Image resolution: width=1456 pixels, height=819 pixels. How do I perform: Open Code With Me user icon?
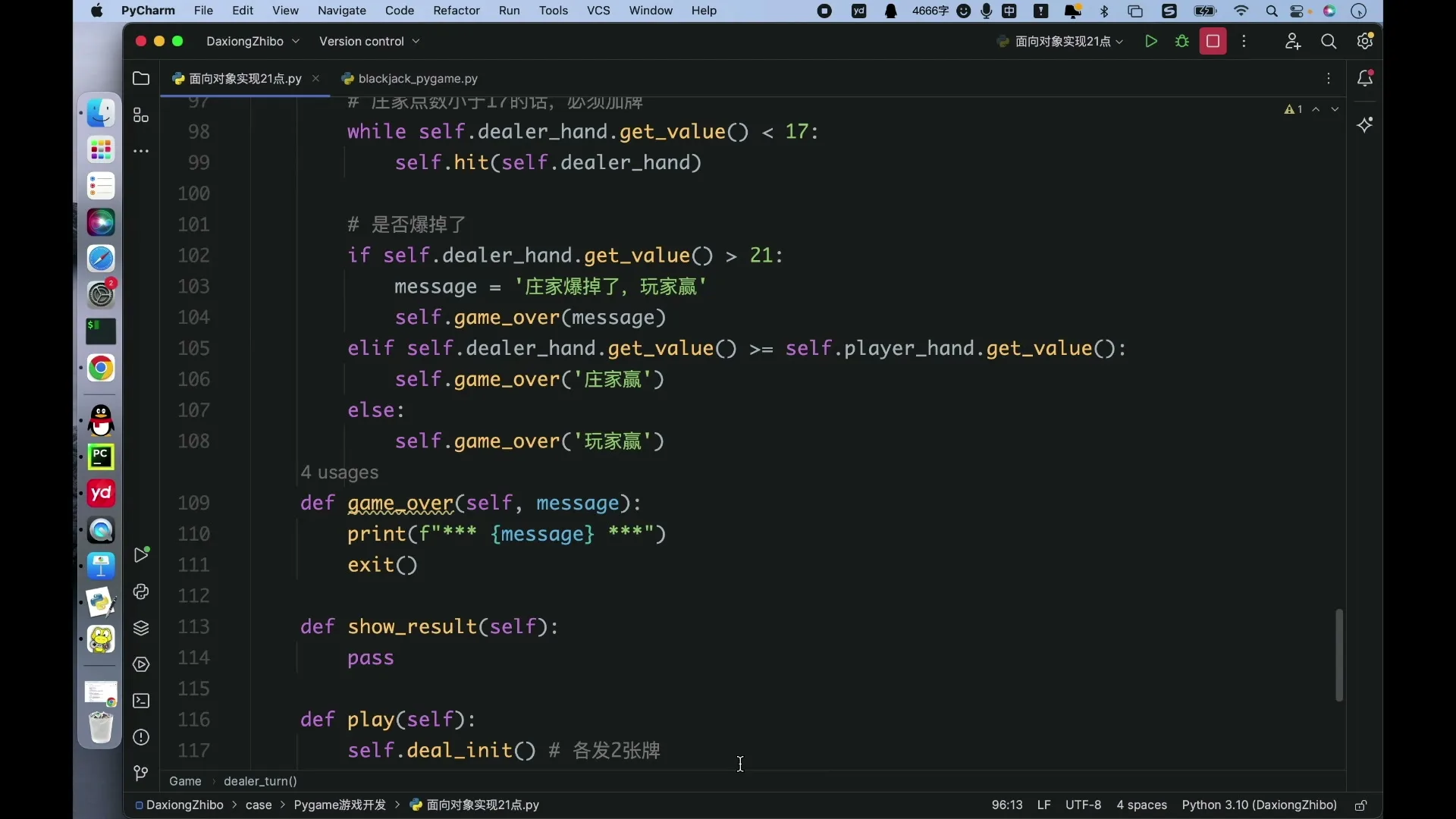(1293, 42)
